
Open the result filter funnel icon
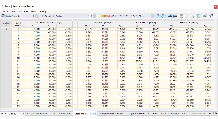pos(211,16)
